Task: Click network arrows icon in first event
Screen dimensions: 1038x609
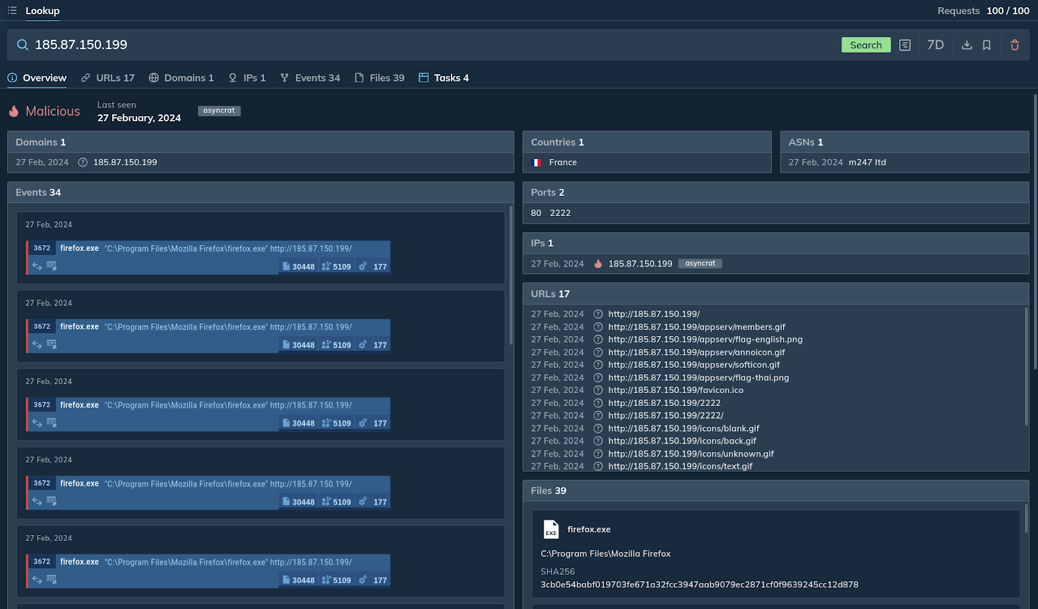Action: point(37,267)
